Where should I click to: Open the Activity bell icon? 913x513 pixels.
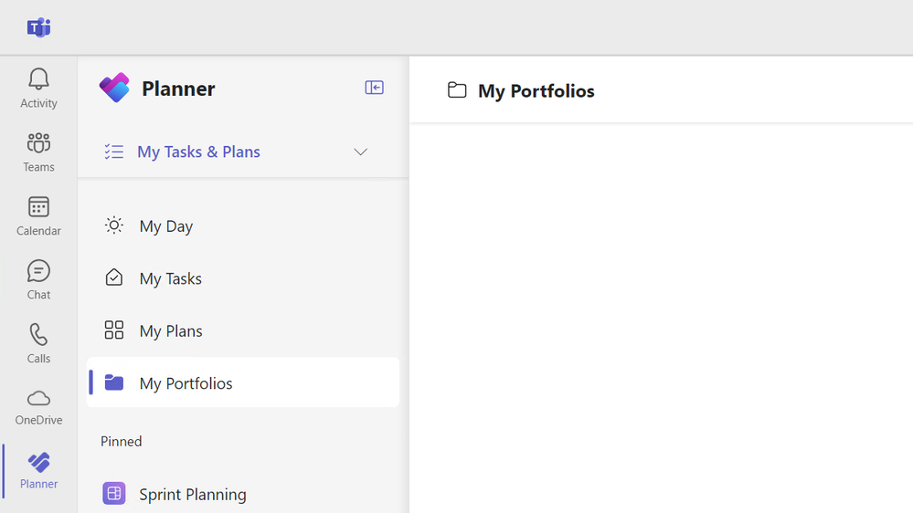(x=38, y=80)
